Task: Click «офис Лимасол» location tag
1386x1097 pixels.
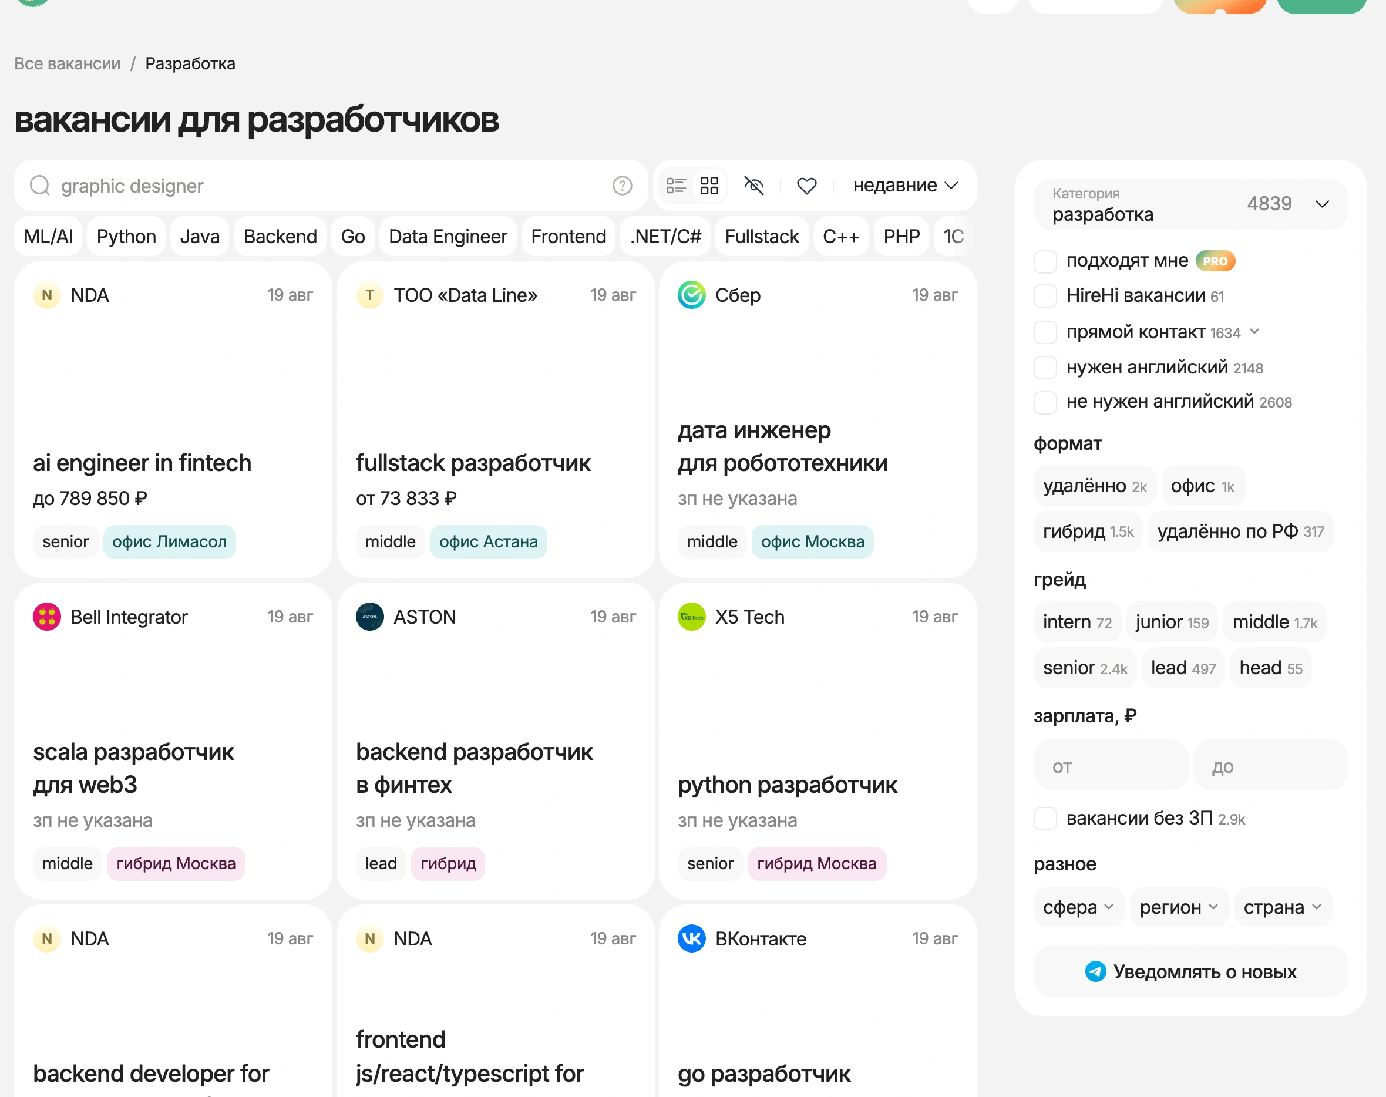Action: 170,541
